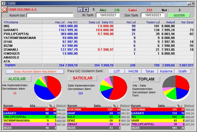Screen dimensions: 197x132
Task: Click pink OYAK row in buyers list
Action: [30, 124]
